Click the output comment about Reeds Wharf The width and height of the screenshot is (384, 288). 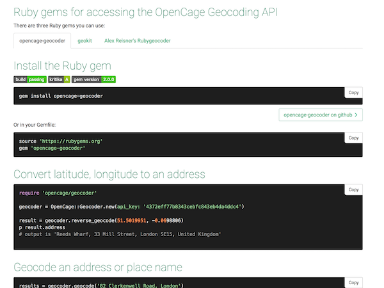pyautogui.click(x=120, y=234)
